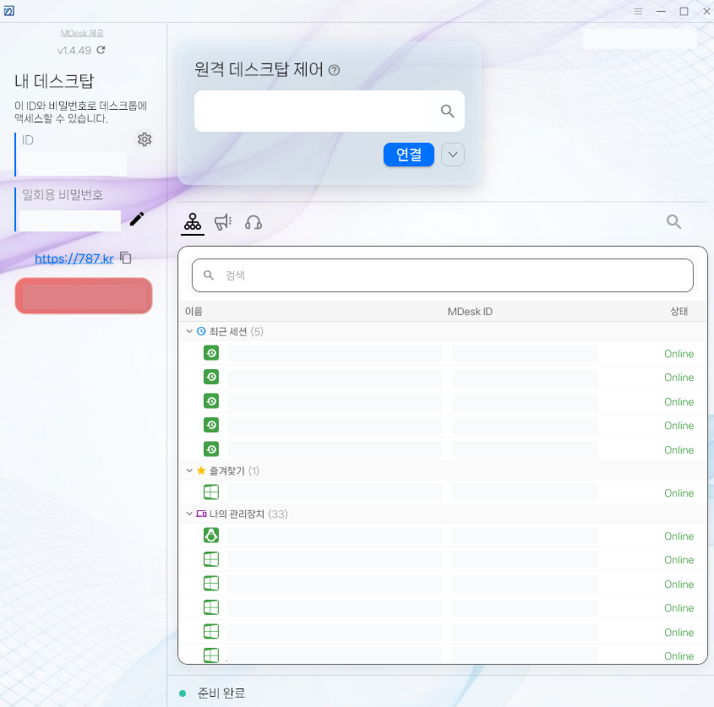The height and width of the screenshot is (707, 714).
Task: Select Linux penguin device icon
Action: click(211, 536)
